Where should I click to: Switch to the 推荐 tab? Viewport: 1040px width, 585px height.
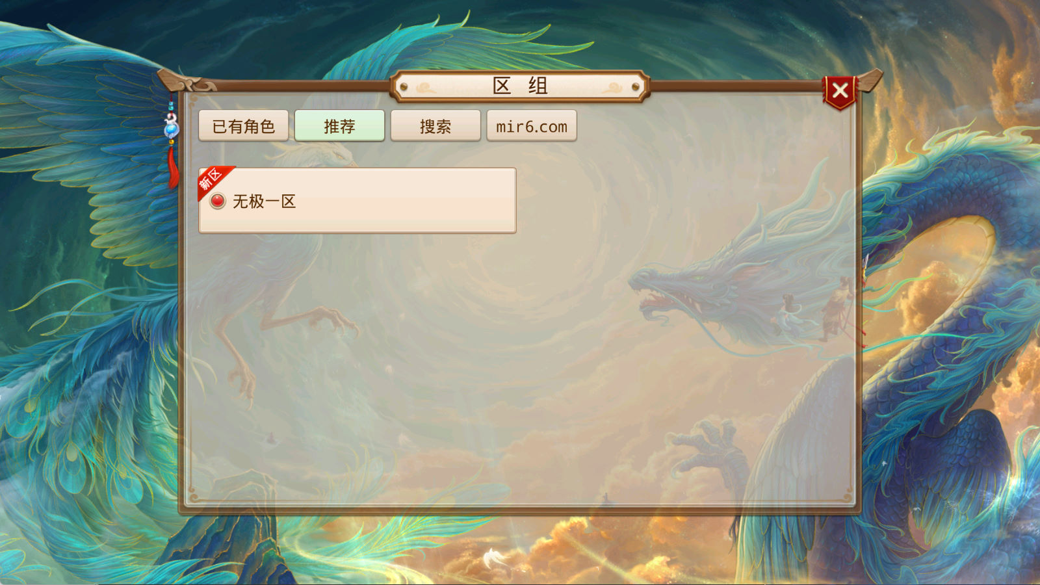tap(339, 125)
